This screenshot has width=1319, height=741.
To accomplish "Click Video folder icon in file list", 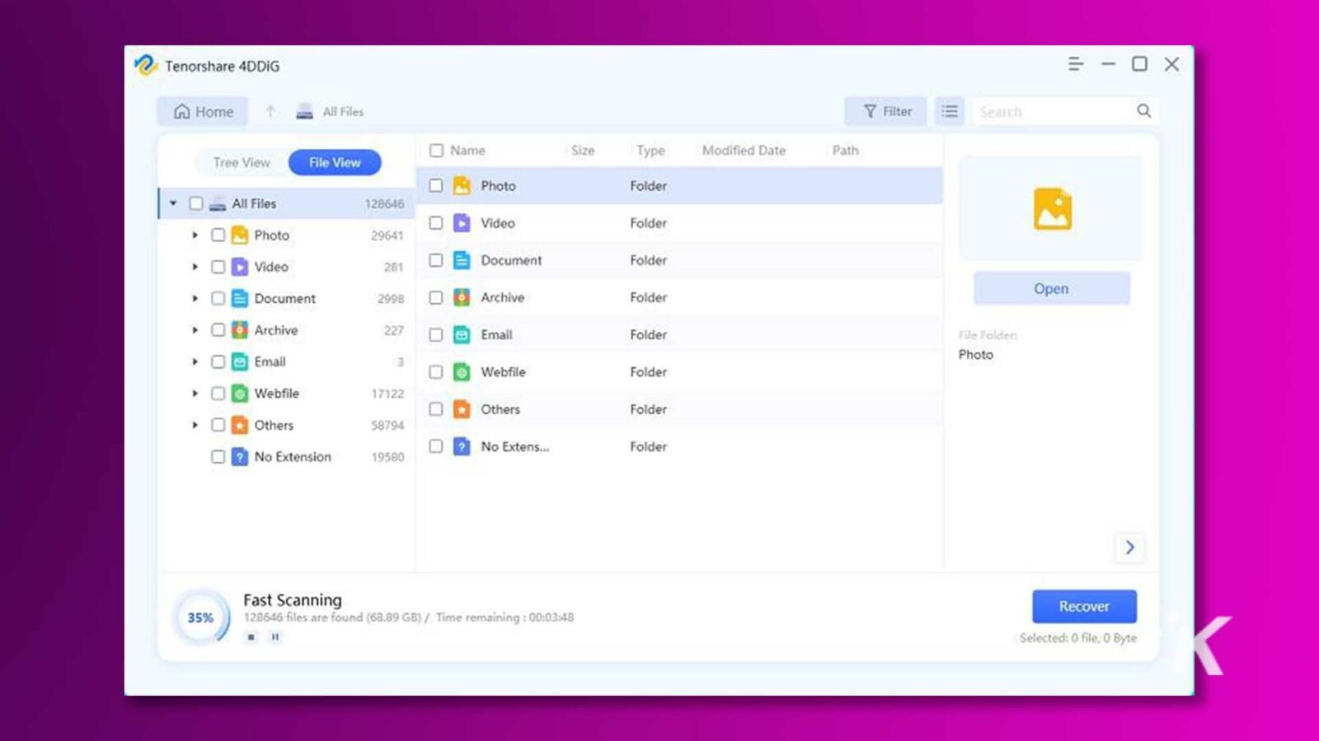I will click(462, 223).
